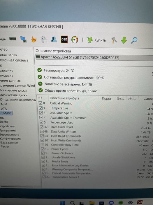
Task: Open the report wizard checklist icon
Action: click(x=44, y=40)
